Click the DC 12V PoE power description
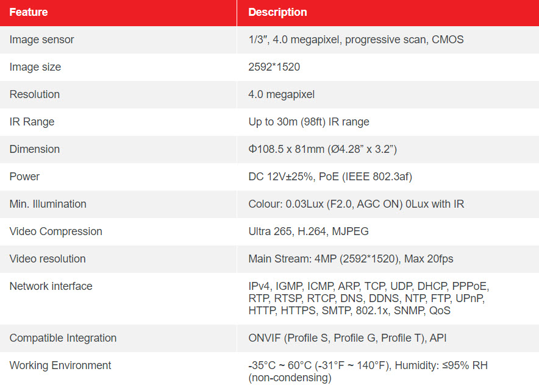Image resolution: width=539 pixels, height=391 pixels. (330, 177)
